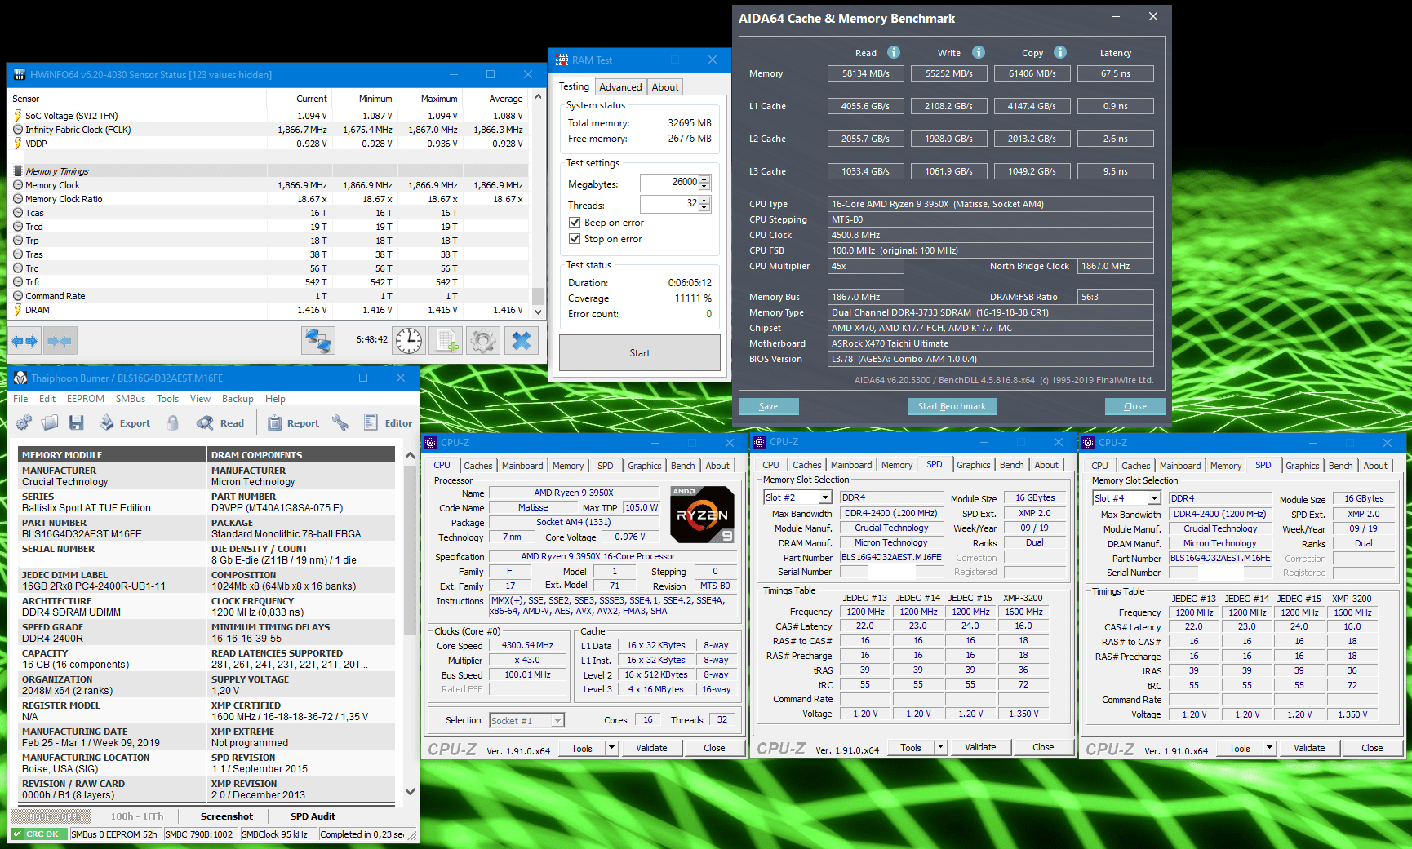This screenshot has width=1412, height=849.
Task: Open Slot #2 dropdown in CPU-Z
Action: tap(825, 497)
